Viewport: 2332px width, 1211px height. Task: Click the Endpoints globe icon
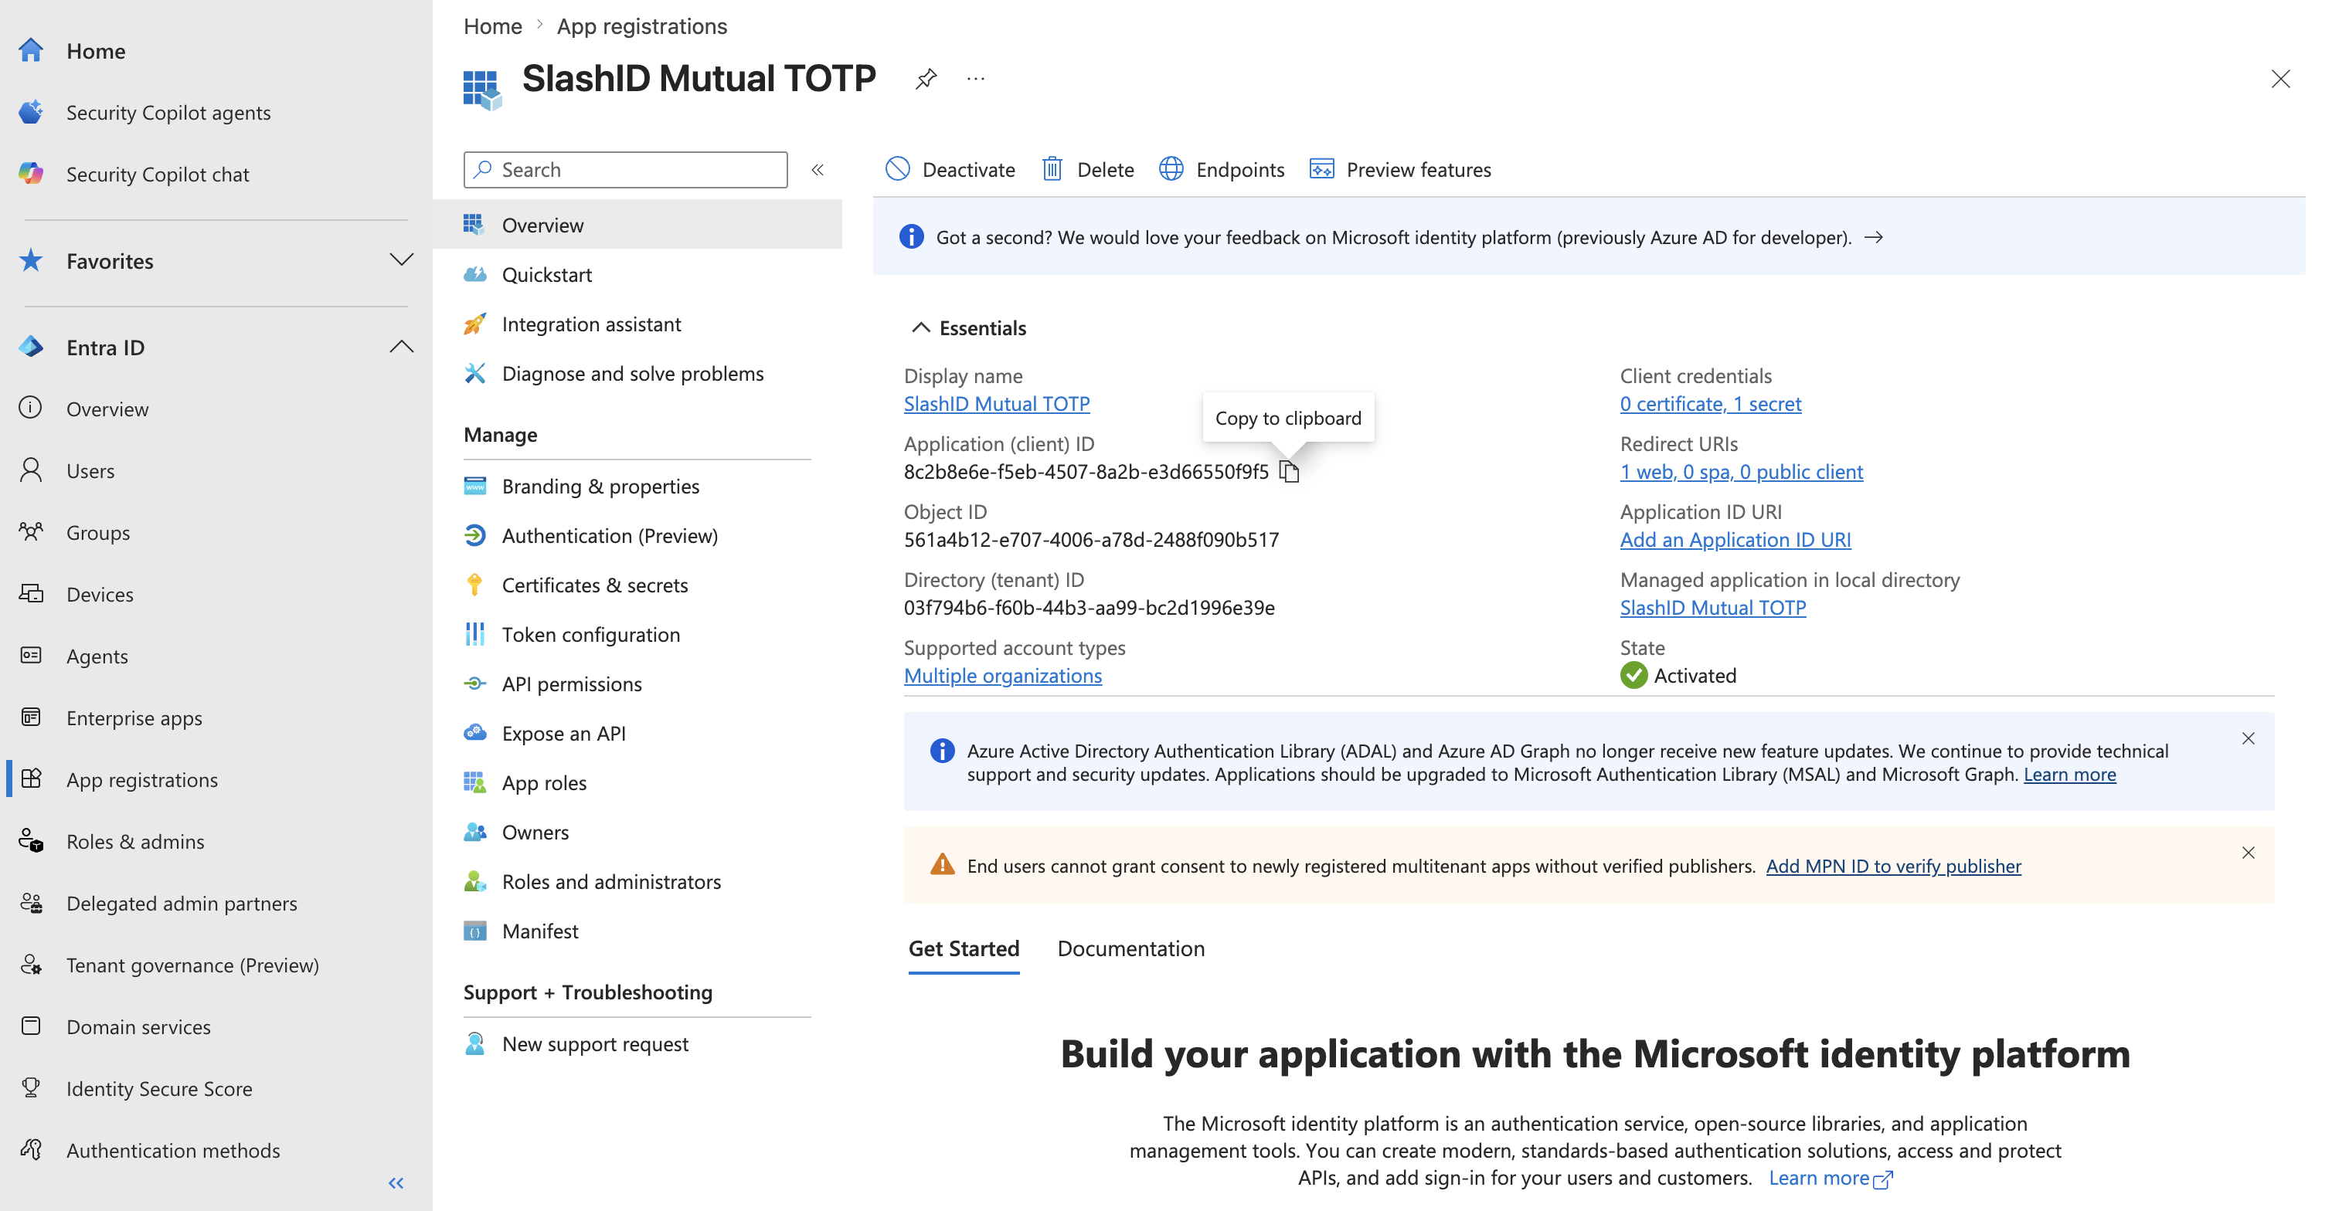(x=1171, y=169)
